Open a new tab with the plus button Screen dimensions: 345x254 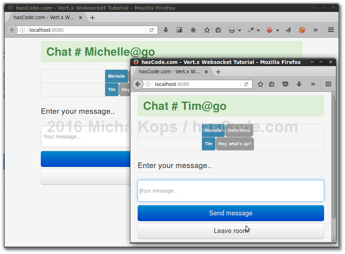218,72
